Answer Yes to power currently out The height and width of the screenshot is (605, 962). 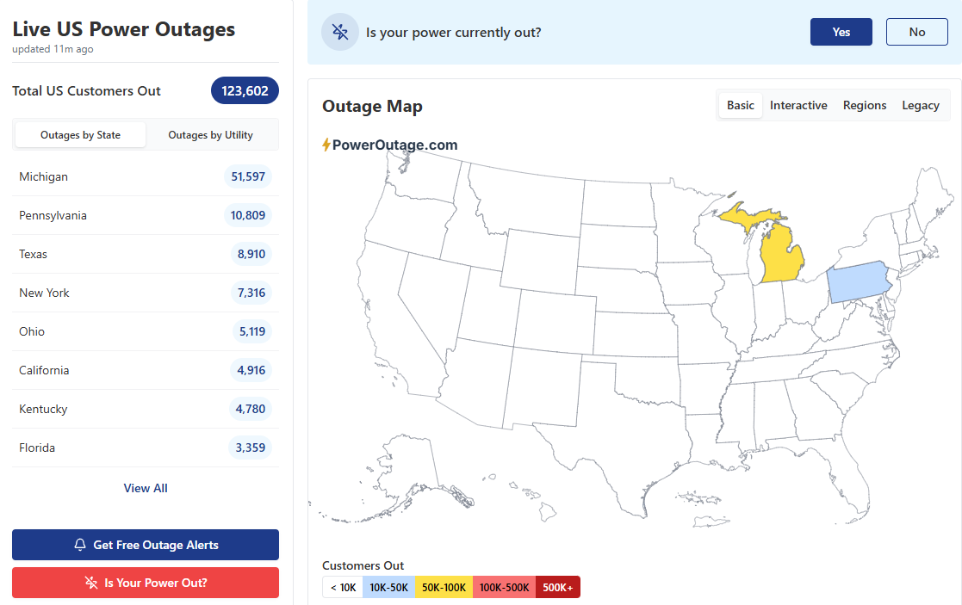[x=841, y=32]
